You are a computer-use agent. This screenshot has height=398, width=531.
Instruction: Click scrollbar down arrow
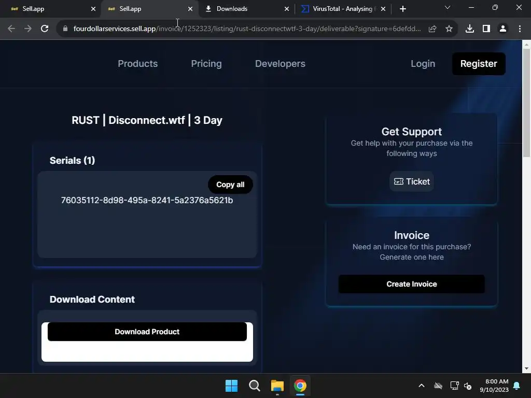point(526,368)
